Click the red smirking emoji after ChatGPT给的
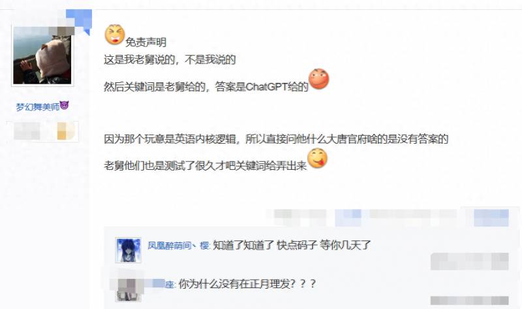 [x=319, y=79]
